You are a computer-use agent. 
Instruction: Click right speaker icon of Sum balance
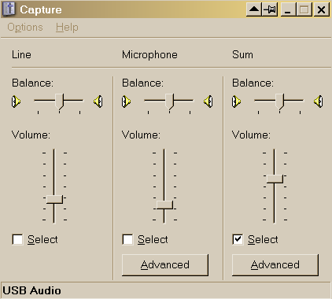[319, 102]
